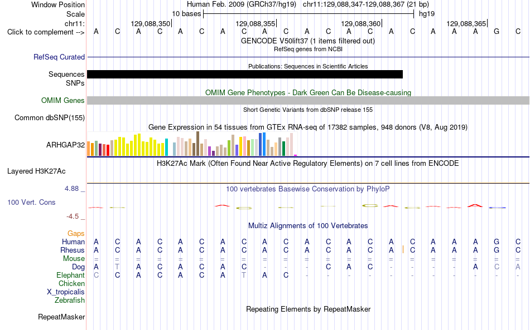Click the chr11:129,088,347-129,088,367 position text
The height and width of the screenshot is (330, 530).
coord(366,4)
